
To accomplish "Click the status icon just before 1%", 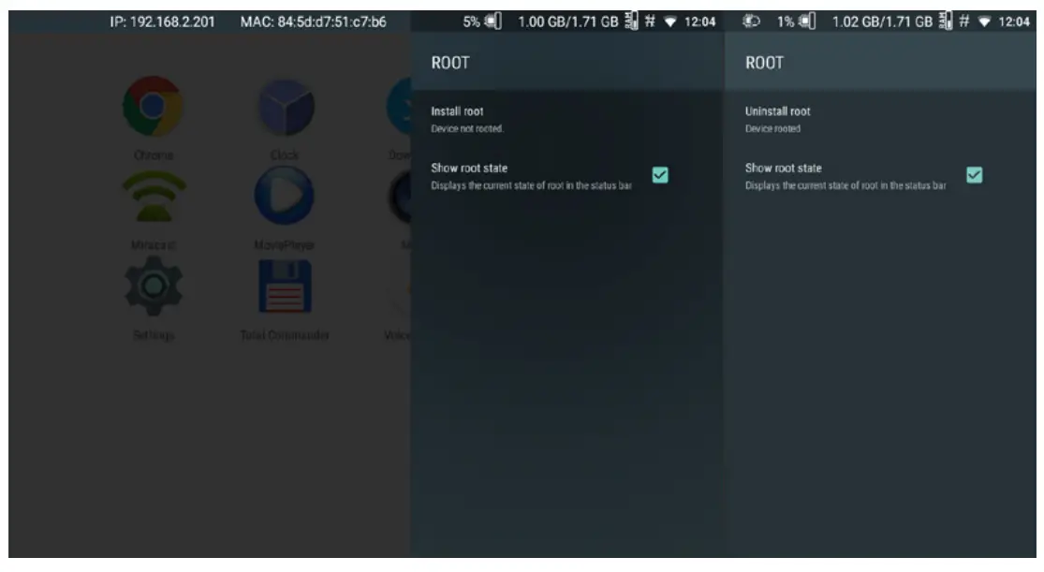I will click(x=751, y=22).
